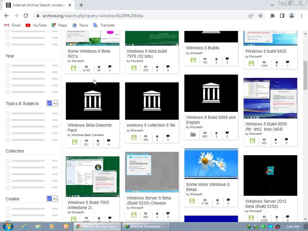308x231 pixels.
Task: Open the Maps bookmark
Action: tap(59, 25)
